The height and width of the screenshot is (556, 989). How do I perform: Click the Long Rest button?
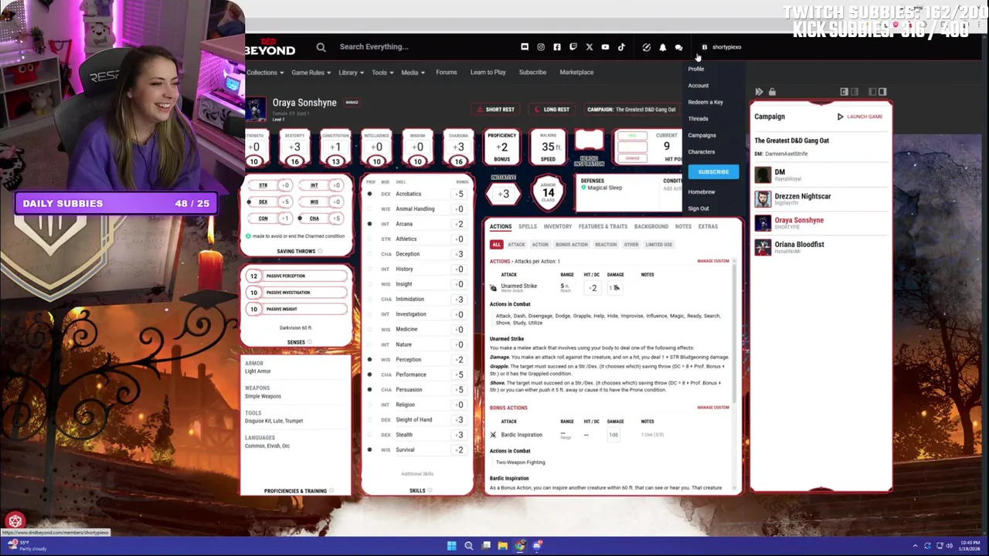coord(551,110)
